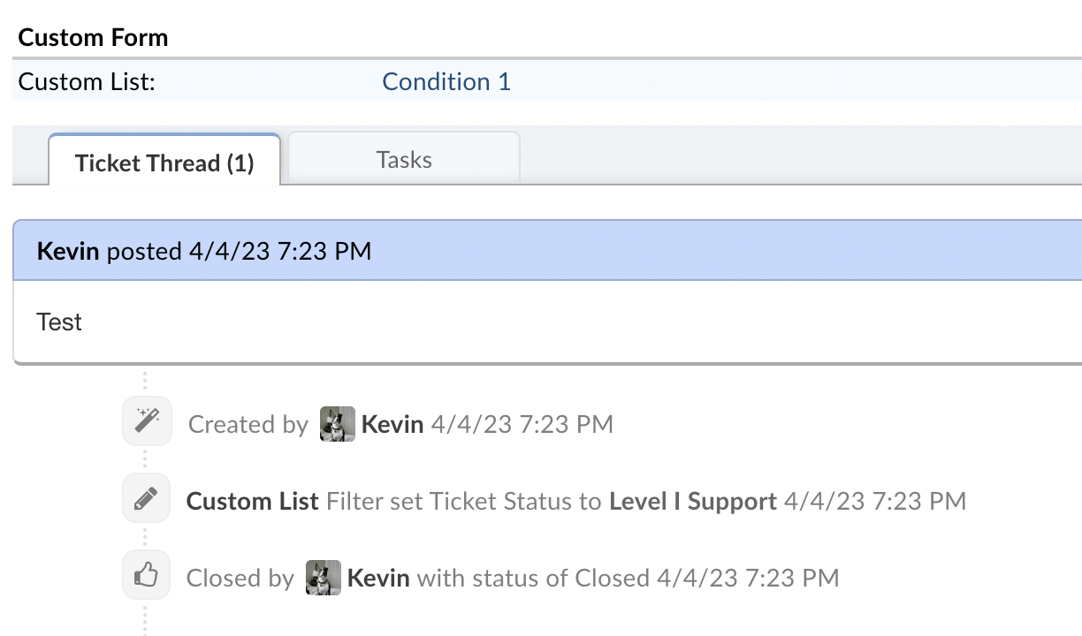Screen dimensions: 1082x636
Task: Click Kevin's avatar in the Created by entry
Action: (337, 424)
